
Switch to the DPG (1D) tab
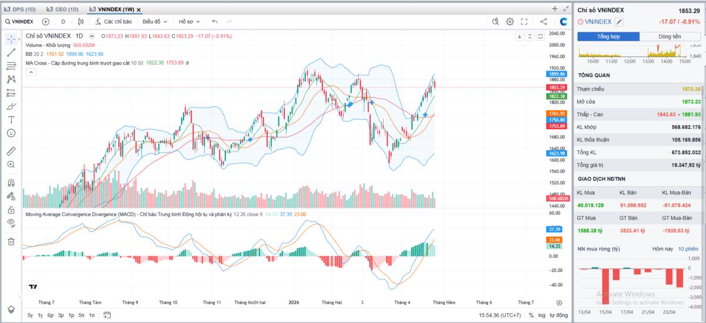(20, 9)
